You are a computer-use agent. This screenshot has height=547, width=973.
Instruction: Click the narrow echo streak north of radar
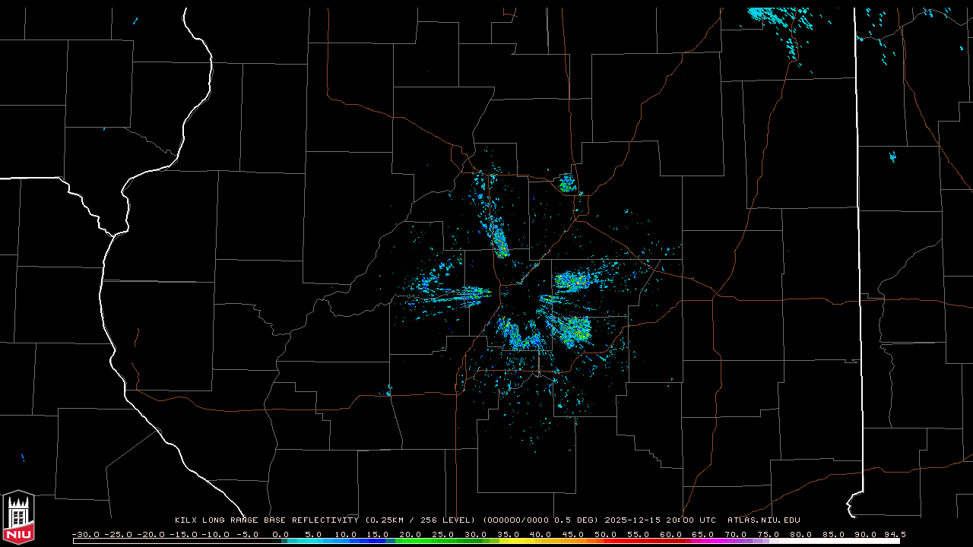(x=499, y=239)
